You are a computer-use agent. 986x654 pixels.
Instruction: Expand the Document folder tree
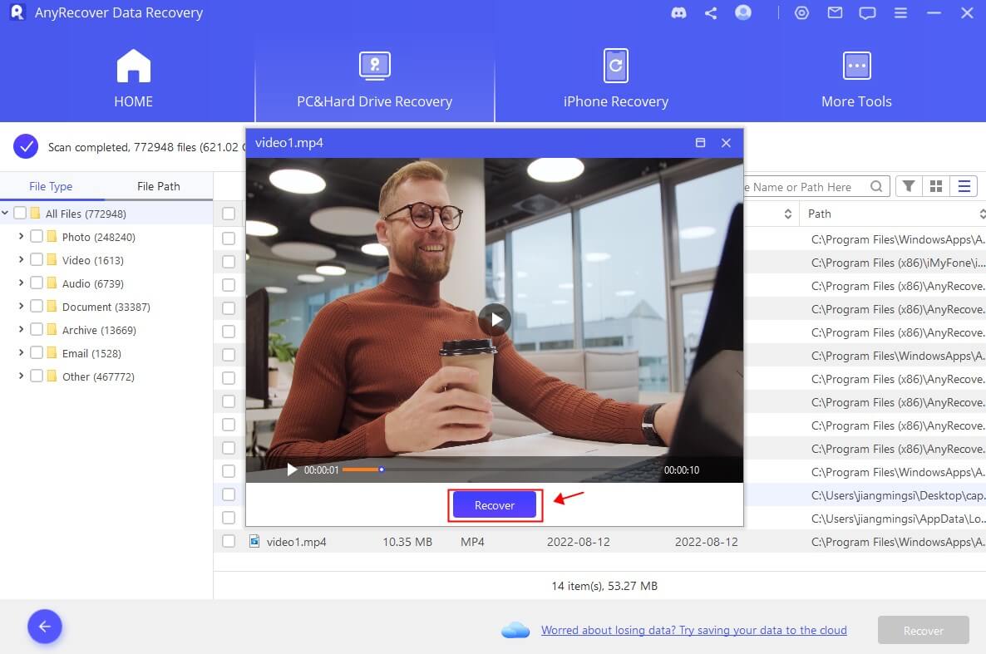point(21,306)
